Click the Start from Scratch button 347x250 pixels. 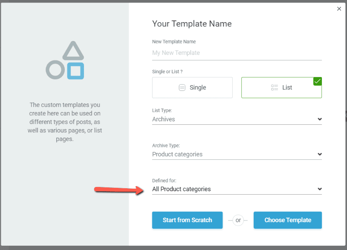point(187,220)
